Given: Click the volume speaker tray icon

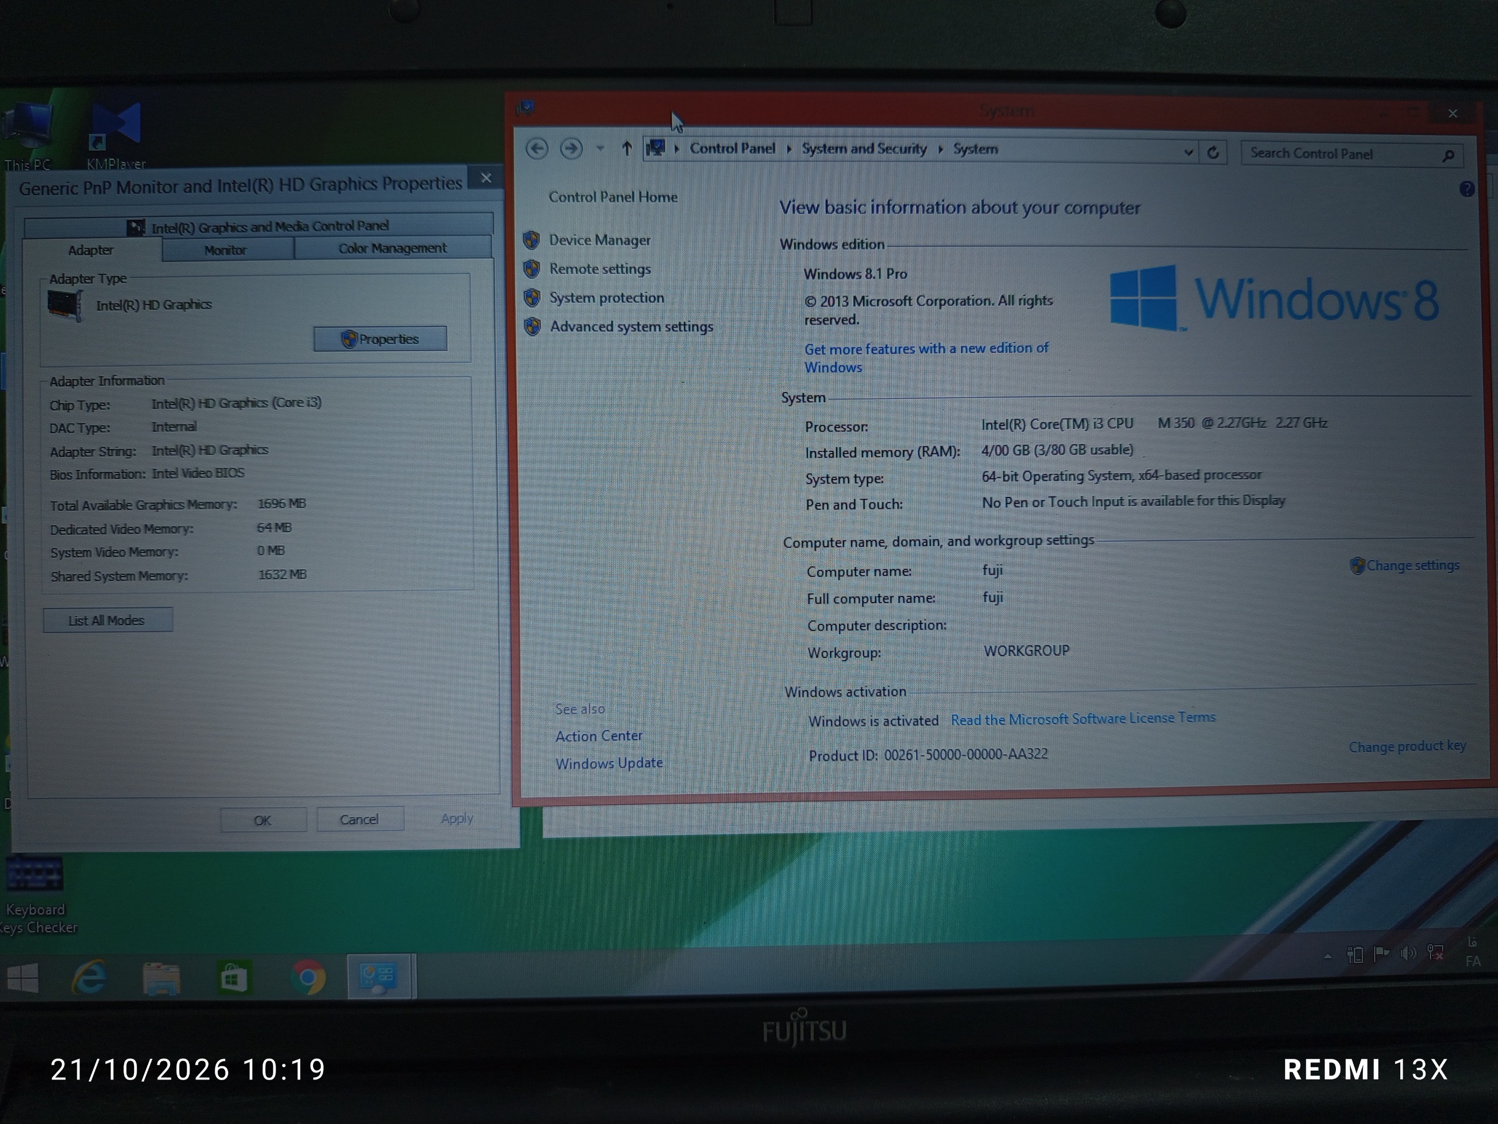Looking at the screenshot, I should tap(1408, 954).
